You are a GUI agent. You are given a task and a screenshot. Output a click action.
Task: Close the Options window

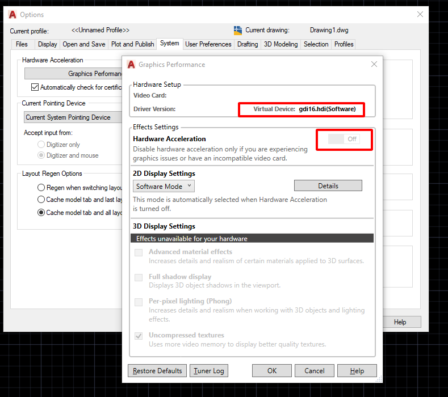tap(420, 14)
